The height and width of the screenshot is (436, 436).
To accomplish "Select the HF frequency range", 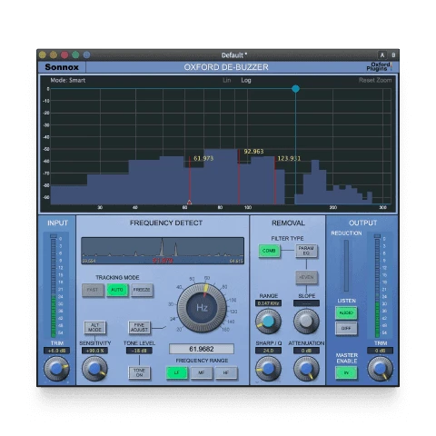I will click(x=226, y=372).
